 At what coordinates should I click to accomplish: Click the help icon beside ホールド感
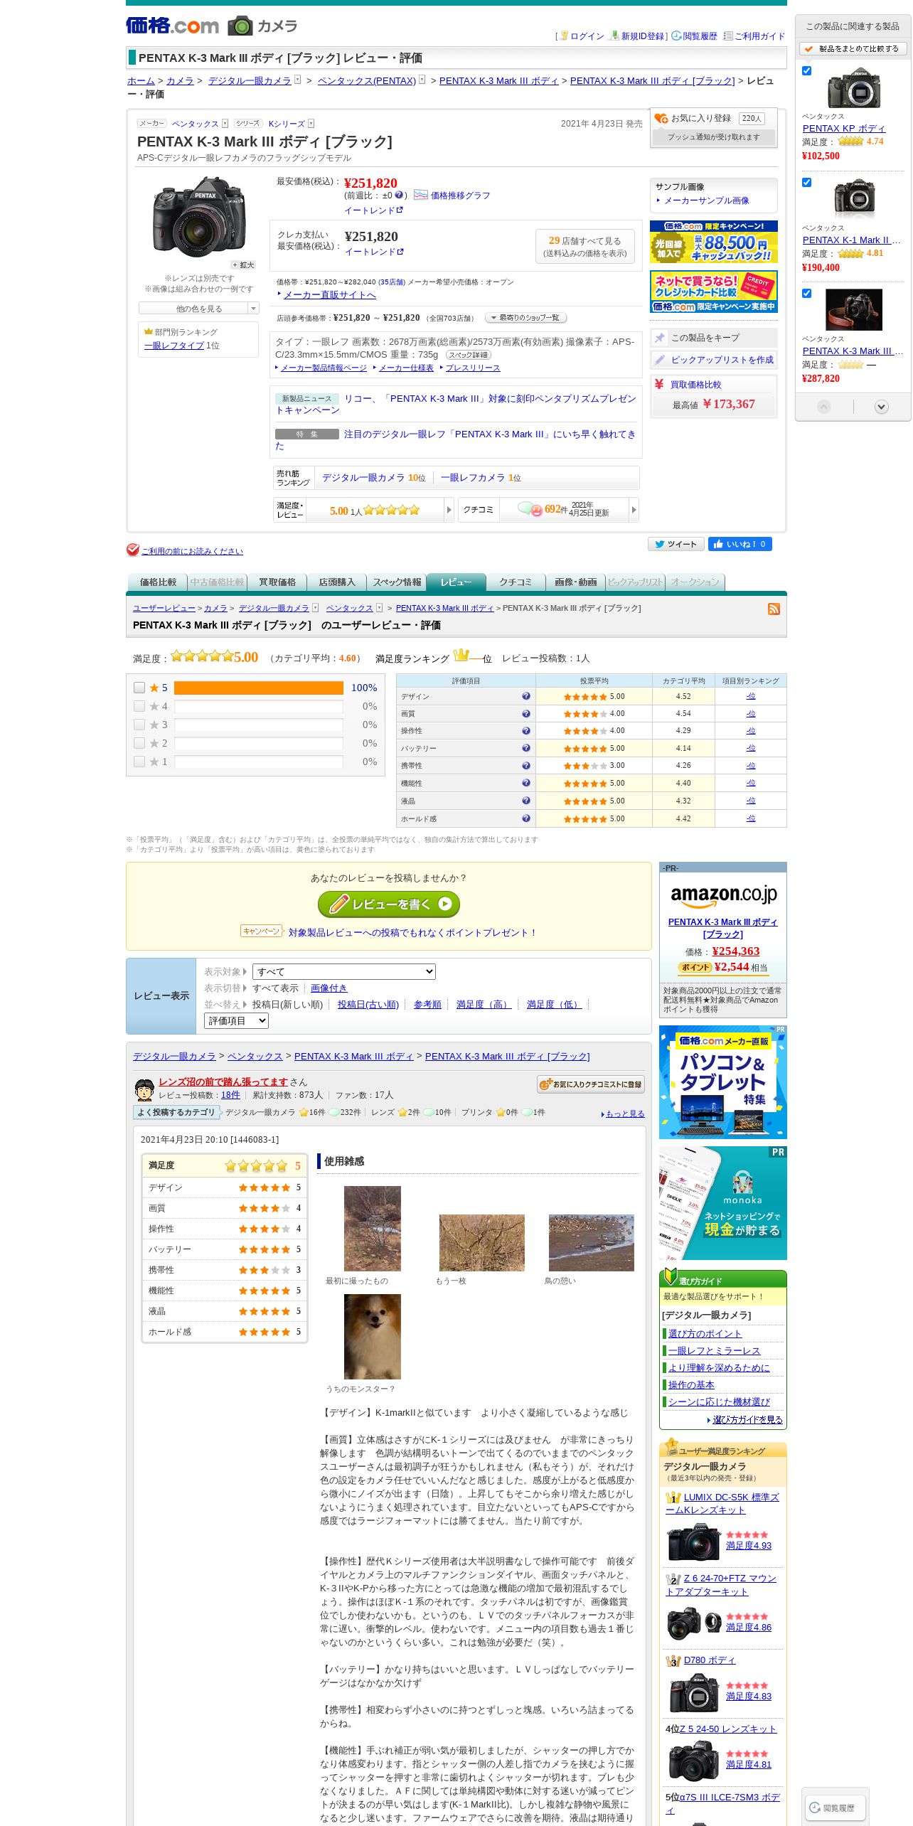(526, 818)
